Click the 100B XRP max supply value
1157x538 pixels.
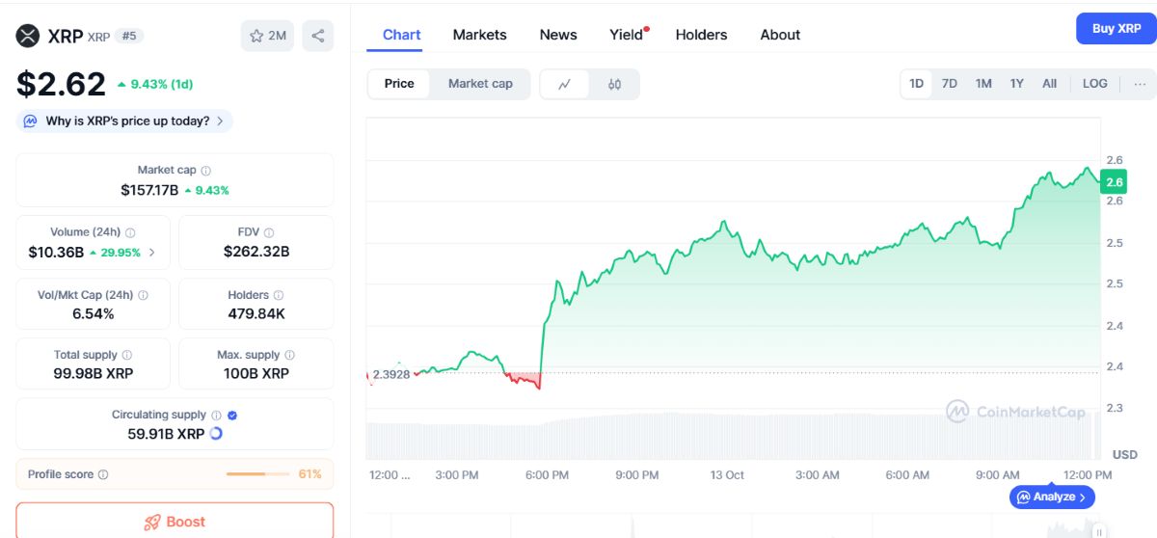click(256, 373)
